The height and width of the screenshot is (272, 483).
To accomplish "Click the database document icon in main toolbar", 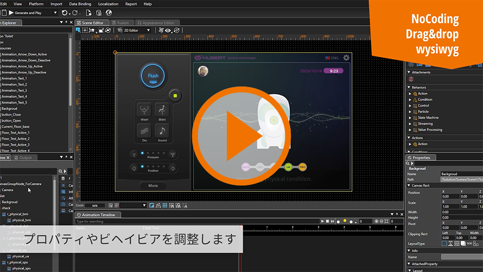I will coord(99,13).
